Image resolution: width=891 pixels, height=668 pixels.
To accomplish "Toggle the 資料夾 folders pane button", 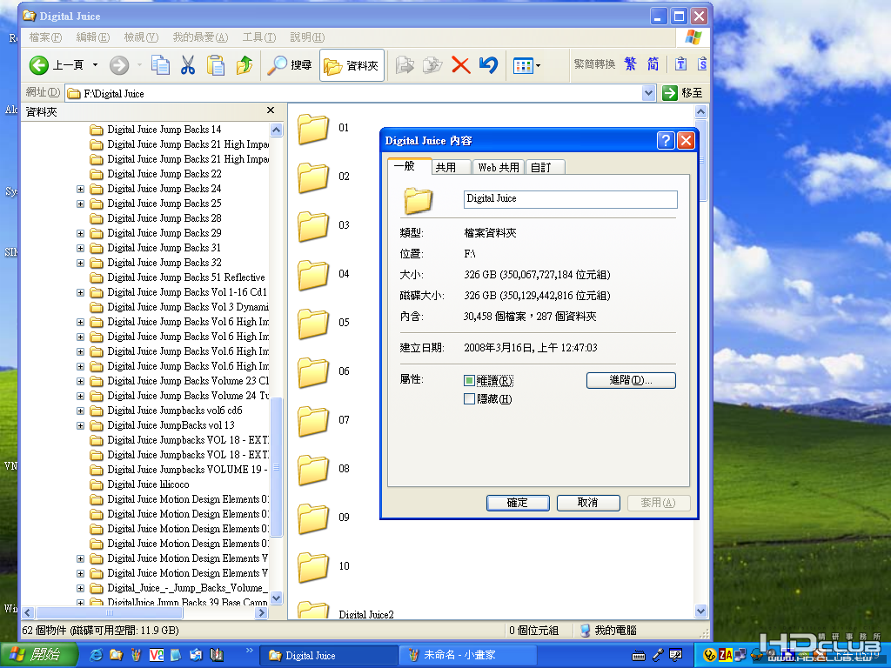I will click(x=352, y=65).
